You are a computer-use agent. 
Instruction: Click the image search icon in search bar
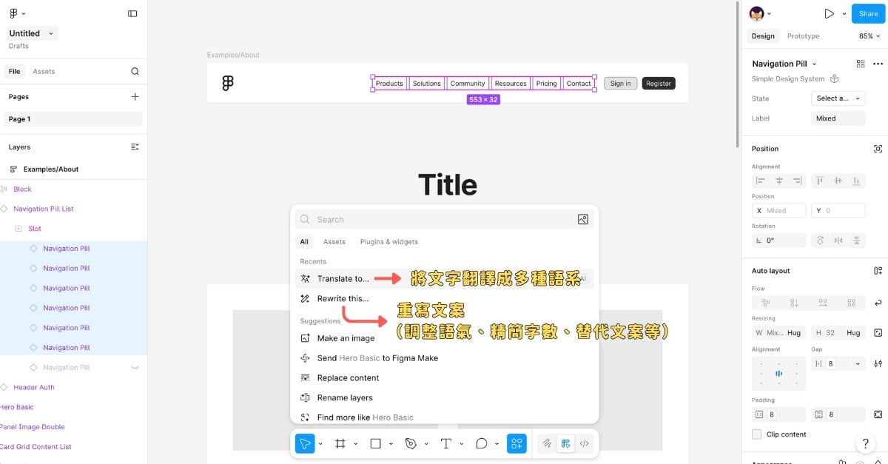click(x=583, y=219)
